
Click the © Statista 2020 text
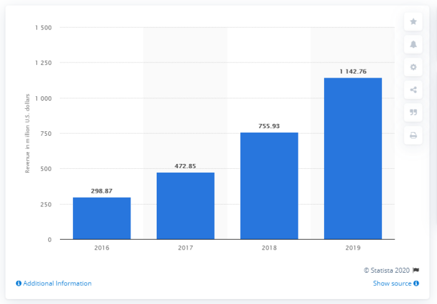click(386, 270)
